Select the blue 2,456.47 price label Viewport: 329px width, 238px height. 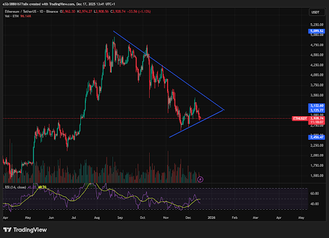(x=317, y=137)
